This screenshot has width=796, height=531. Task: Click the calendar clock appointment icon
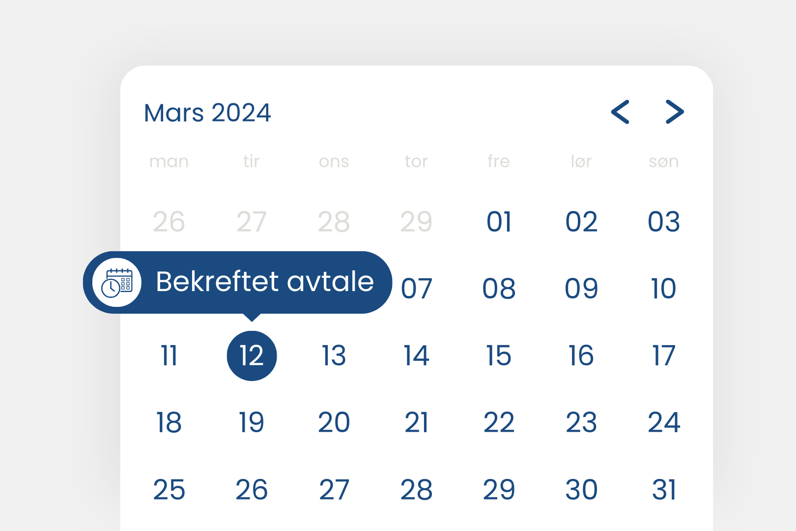[x=117, y=283]
